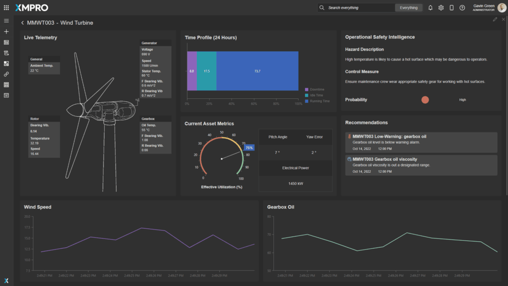Click the pencil edit page icon
Screen dimensions: 508x286
click(x=495, y=19)
